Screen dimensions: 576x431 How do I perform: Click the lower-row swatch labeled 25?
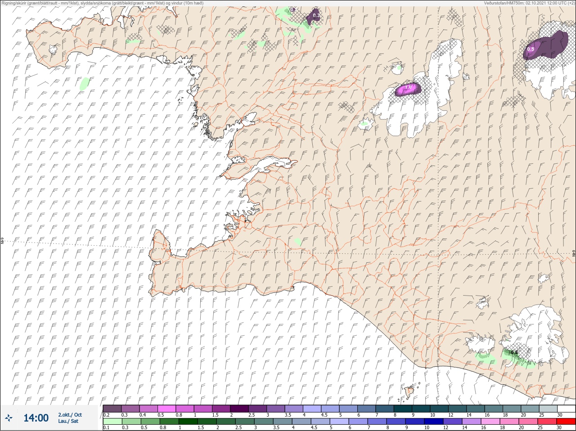point(547,422)
